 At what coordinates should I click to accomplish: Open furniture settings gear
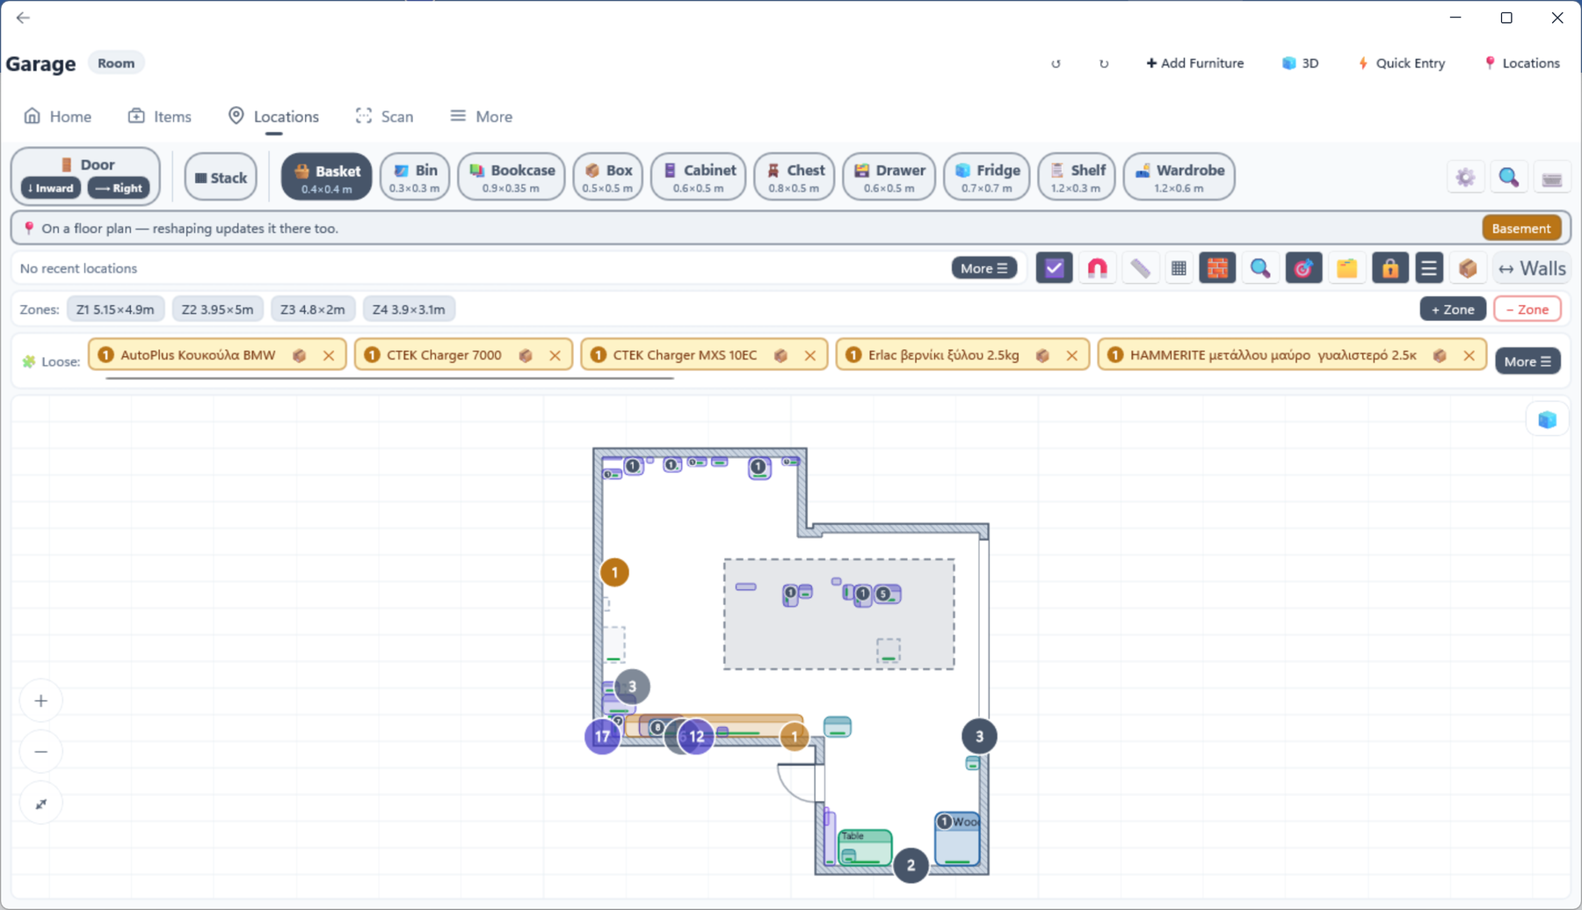(x=1465, y=178)
